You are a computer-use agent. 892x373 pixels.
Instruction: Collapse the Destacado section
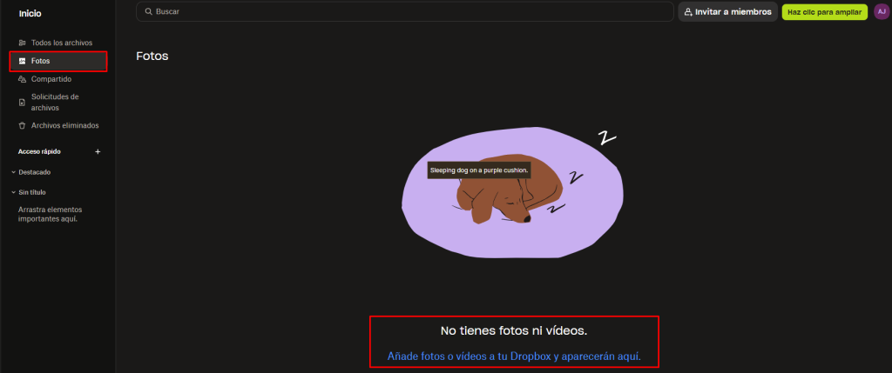[14, 172]
